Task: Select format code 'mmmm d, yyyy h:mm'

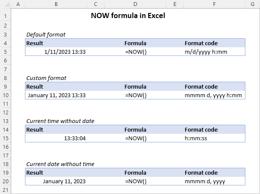Action: [214, 95]
